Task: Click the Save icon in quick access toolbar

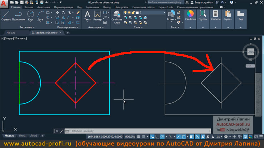Action: [22, 2]
